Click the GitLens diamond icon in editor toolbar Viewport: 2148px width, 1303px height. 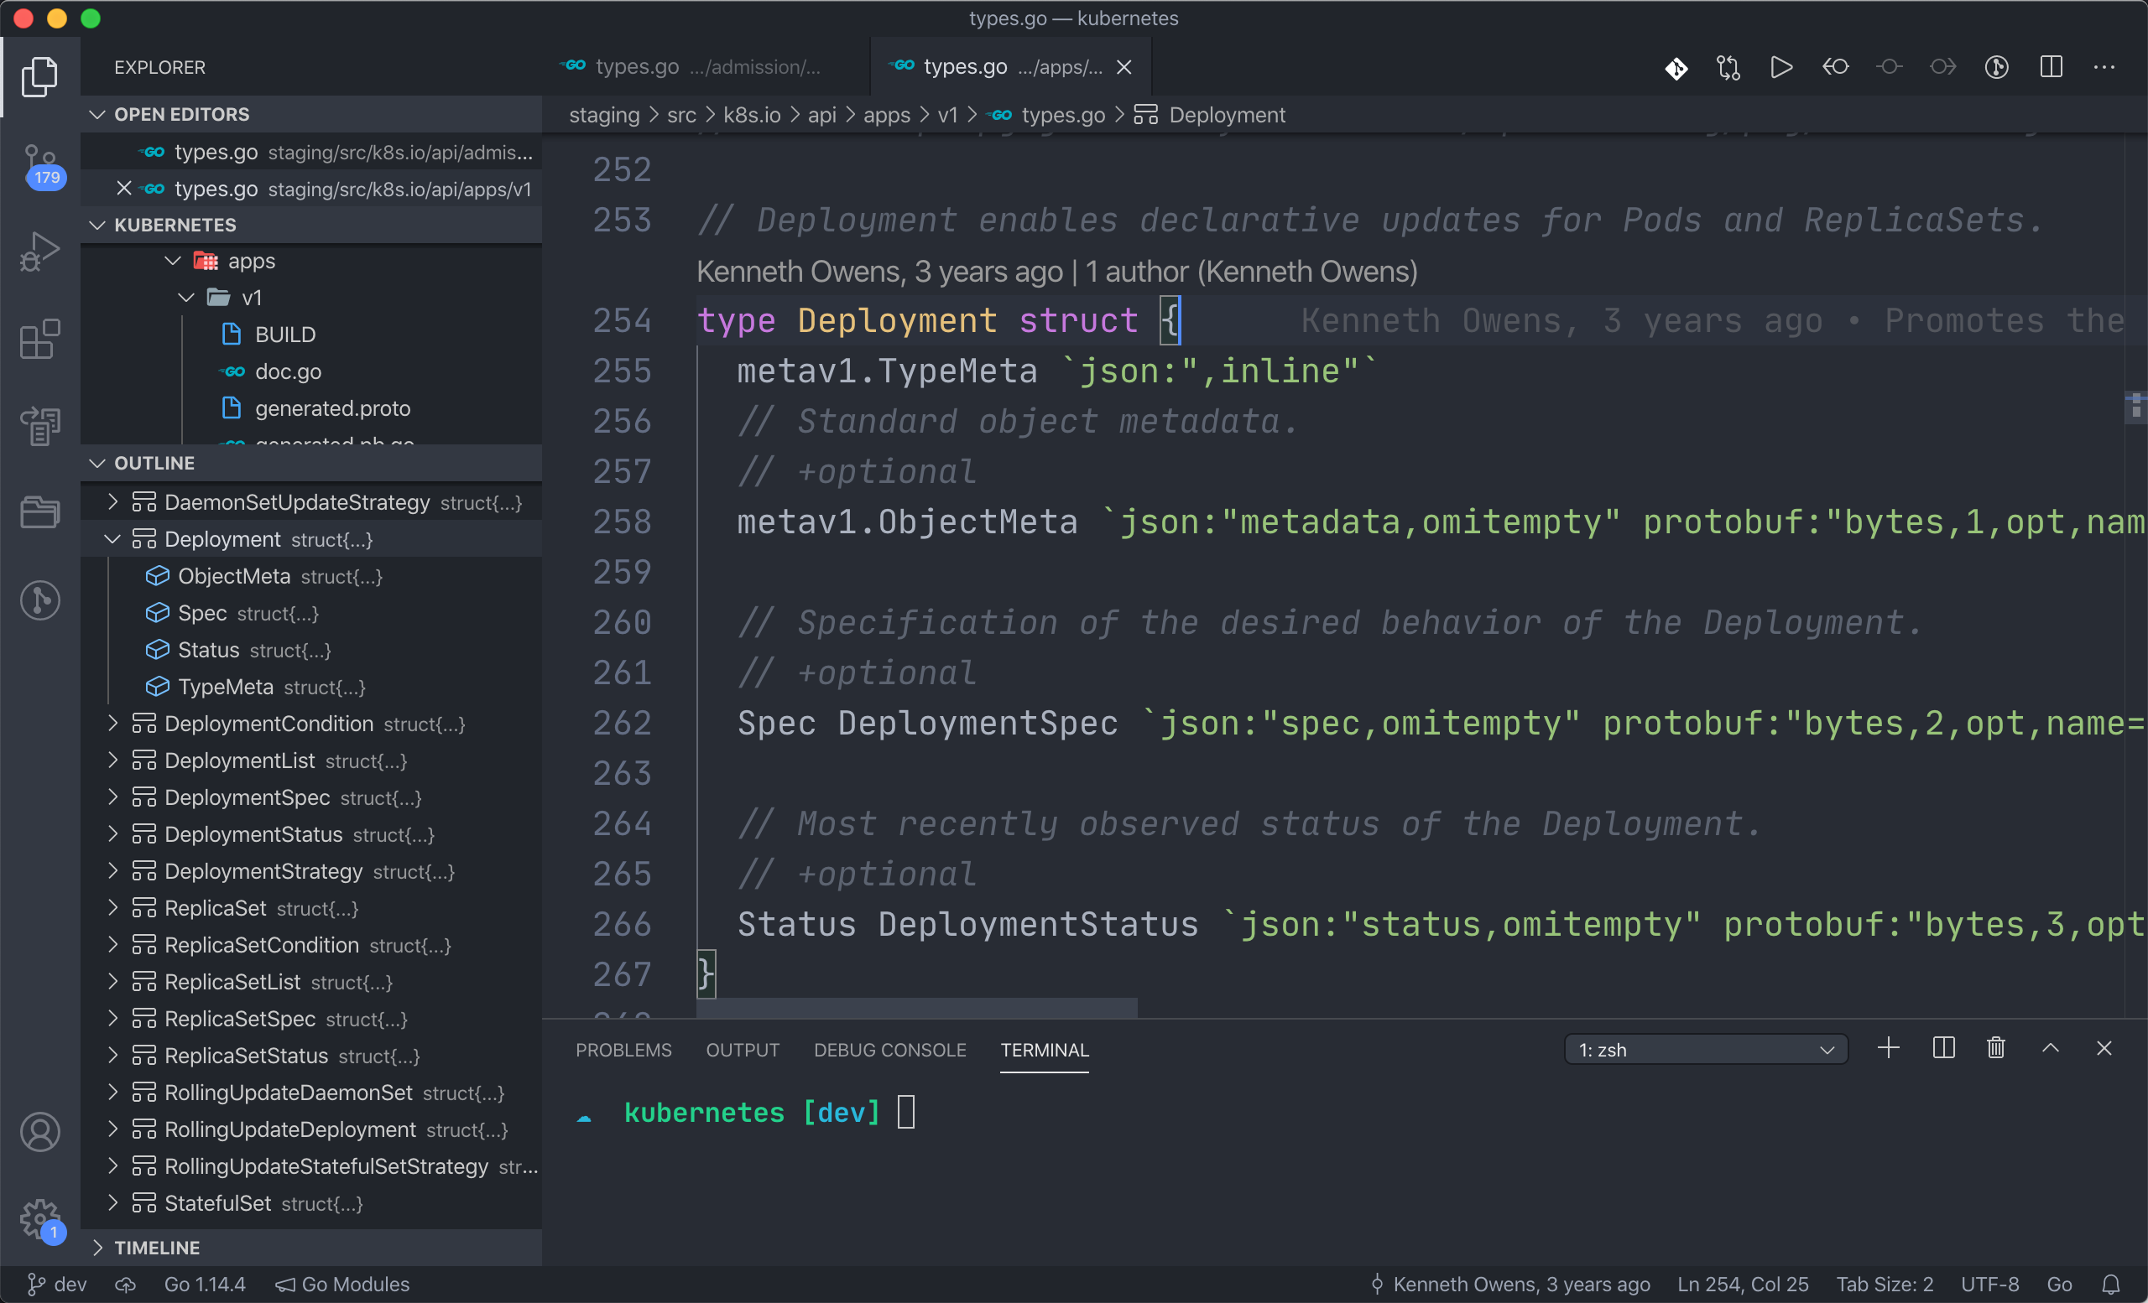[x=1676, y=67]
